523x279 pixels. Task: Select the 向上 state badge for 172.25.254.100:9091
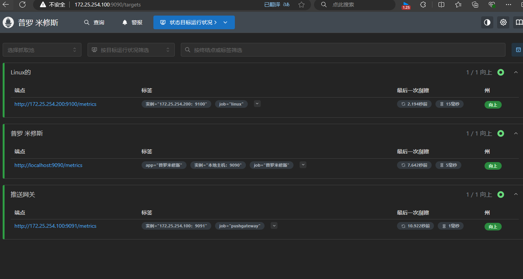(493, 227)
